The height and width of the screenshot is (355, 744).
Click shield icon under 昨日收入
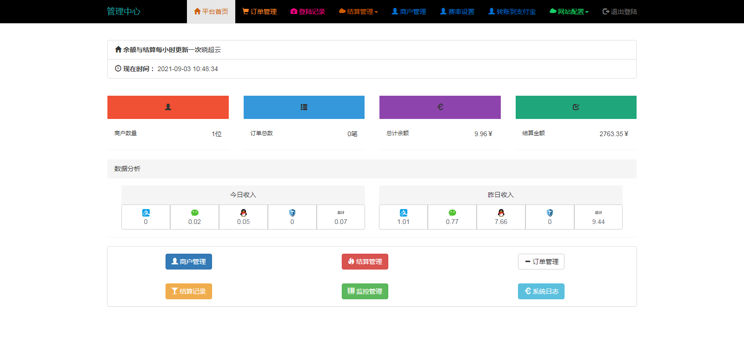(550, 213)
